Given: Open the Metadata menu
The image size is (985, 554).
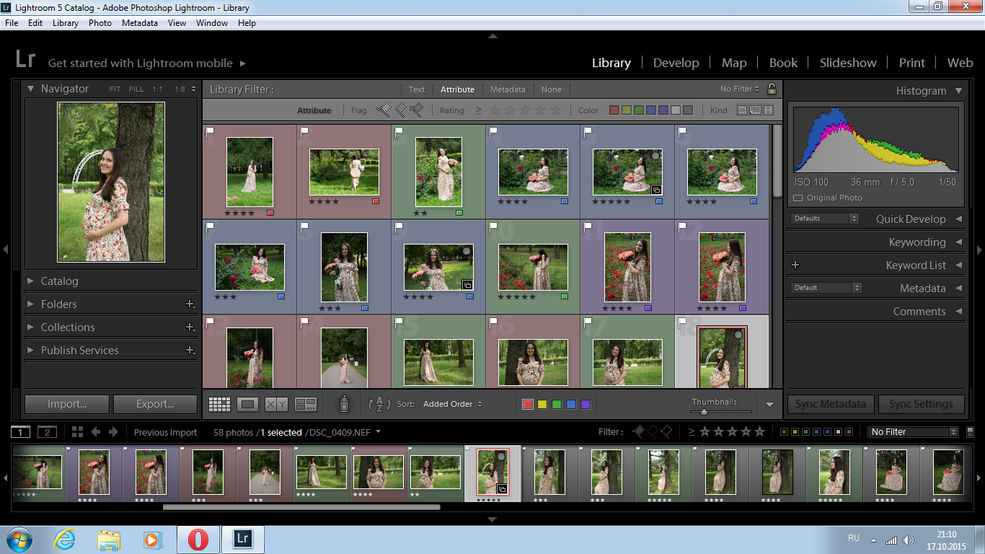Looking at the screenshot, I should 139,22.
